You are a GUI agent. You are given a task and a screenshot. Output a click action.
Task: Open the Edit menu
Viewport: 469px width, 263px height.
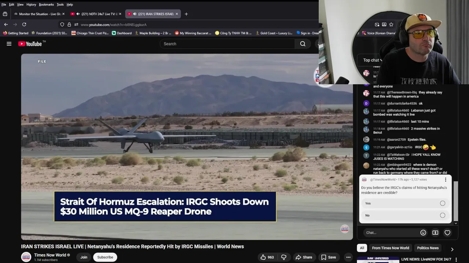click(12, 4)
